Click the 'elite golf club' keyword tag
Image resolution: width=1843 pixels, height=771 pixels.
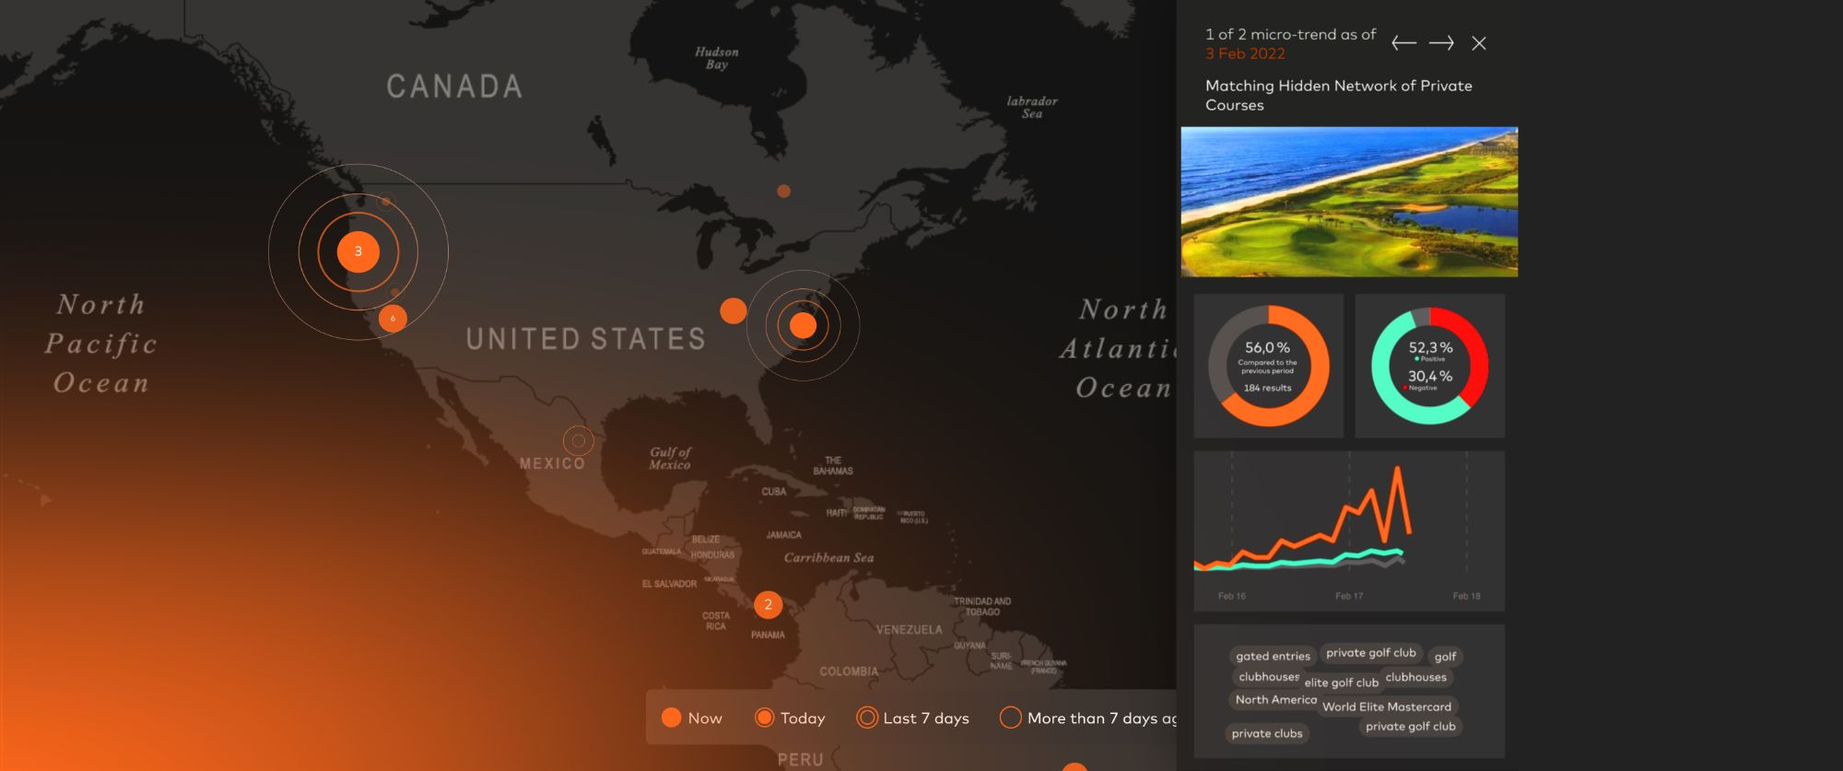(1341, 683)
